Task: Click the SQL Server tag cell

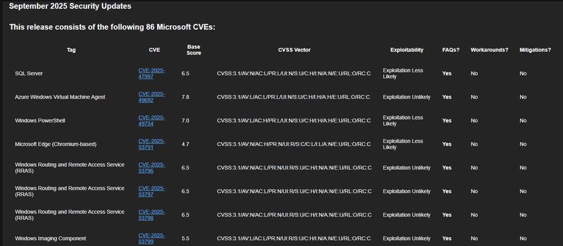Action: [x=29, y=73]
